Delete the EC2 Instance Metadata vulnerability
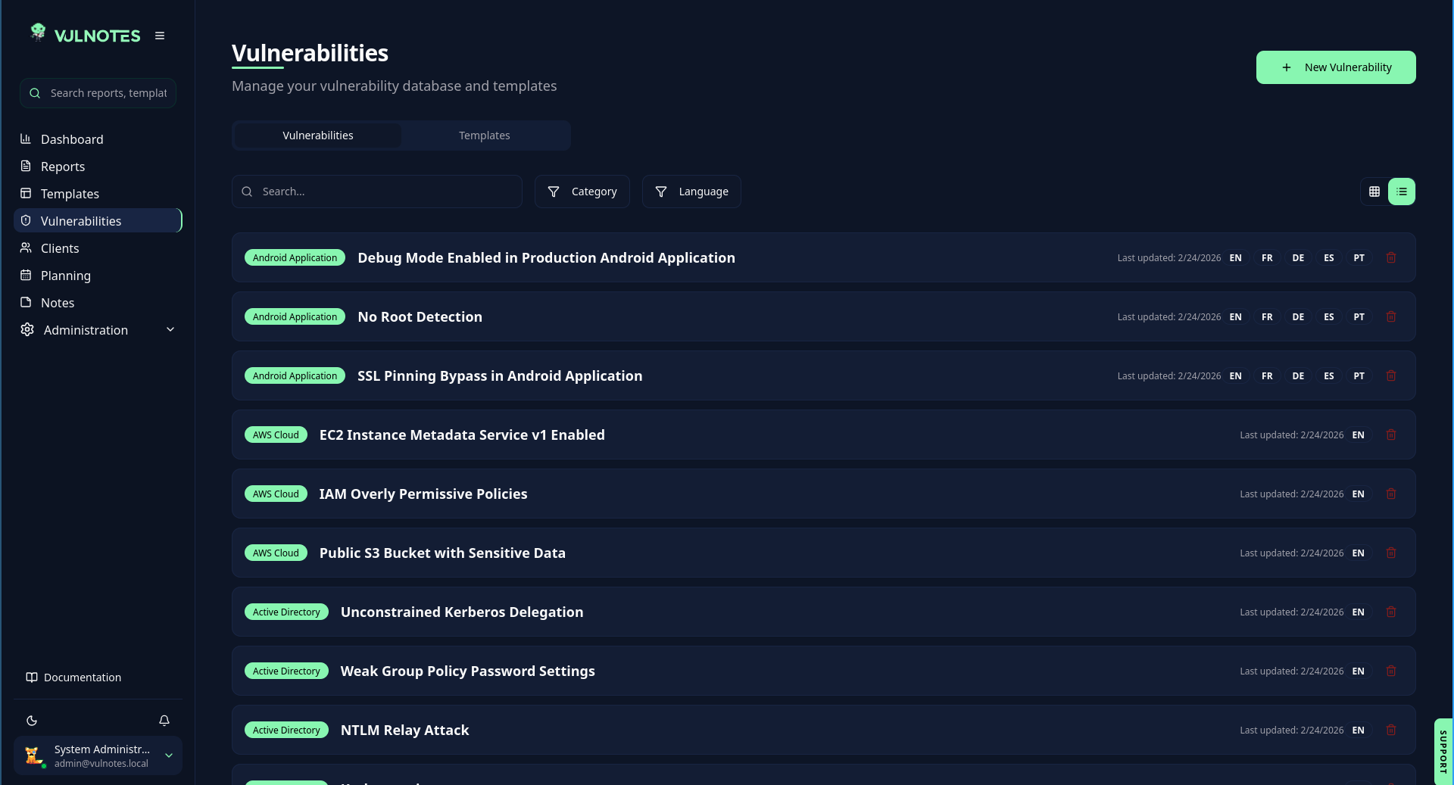Screen dimensions: 1454x785 (x=1391, y=435)
